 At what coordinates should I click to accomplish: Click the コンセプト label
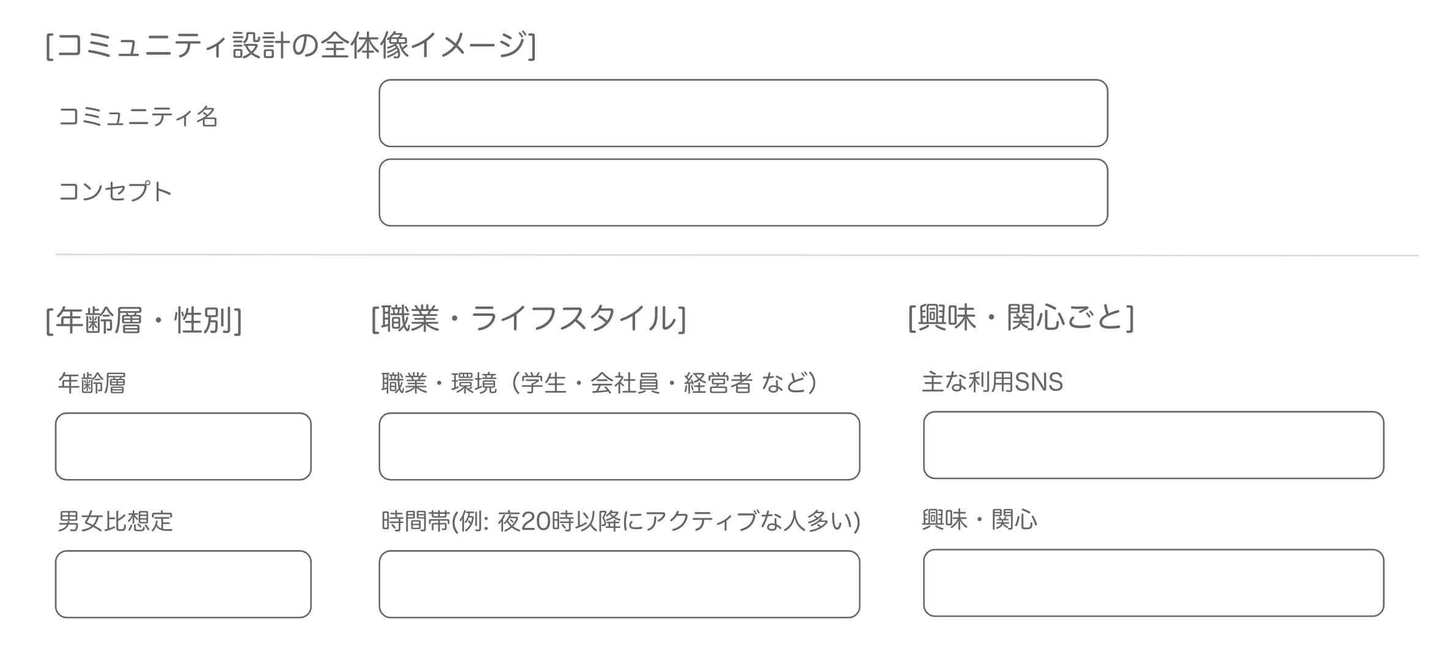click(116, 192)
